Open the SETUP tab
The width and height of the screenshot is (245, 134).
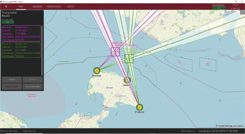point(70,6)
